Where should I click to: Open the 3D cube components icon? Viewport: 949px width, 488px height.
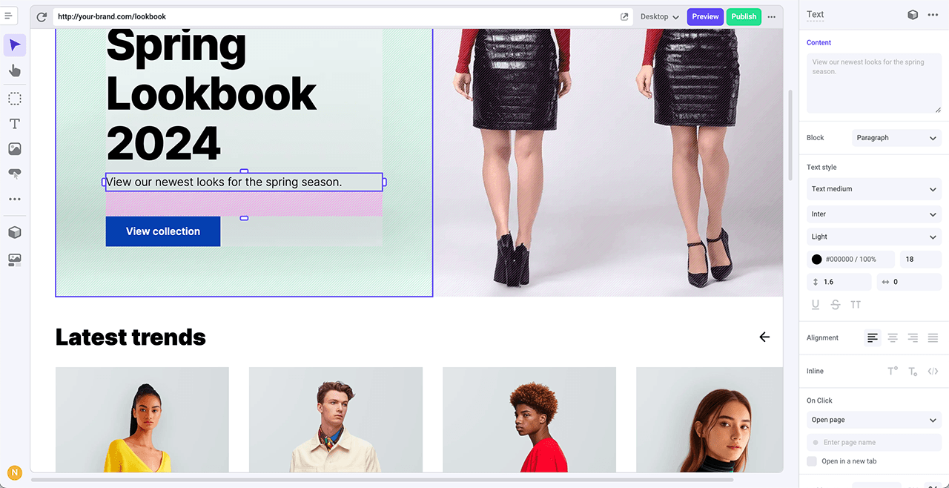click(15, 232)
